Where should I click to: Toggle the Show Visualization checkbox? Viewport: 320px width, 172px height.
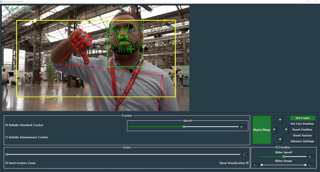tap(247, 163)
